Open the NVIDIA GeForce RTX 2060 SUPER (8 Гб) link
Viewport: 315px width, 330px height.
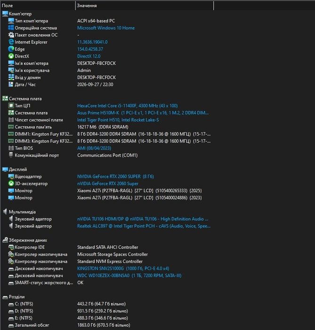tap(115, 176)
